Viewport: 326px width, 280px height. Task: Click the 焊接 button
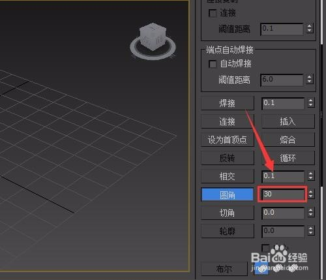pos(228,103)
